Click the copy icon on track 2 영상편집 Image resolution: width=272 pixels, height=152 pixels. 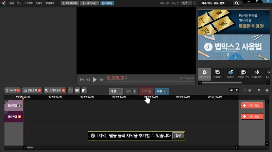19,105
